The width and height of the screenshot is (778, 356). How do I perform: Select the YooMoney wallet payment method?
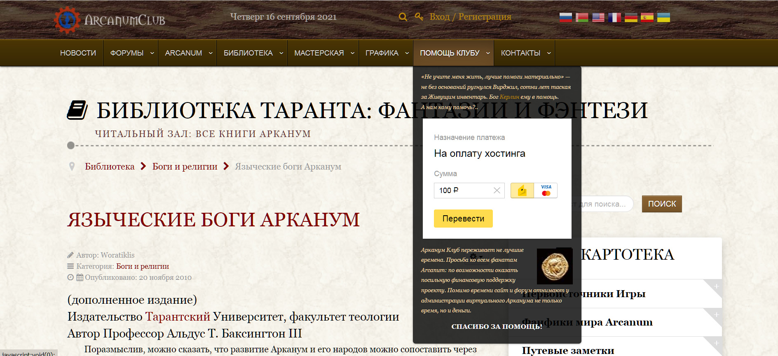pos(522,191)
